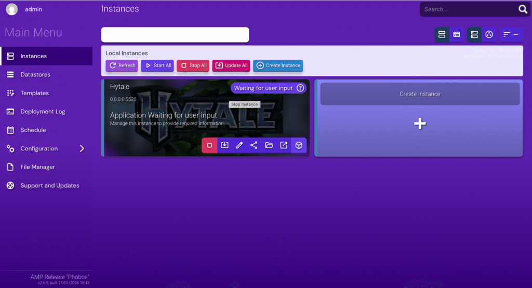Click the Refresh button
Screen dimensions: 532x288
(122, 66)
